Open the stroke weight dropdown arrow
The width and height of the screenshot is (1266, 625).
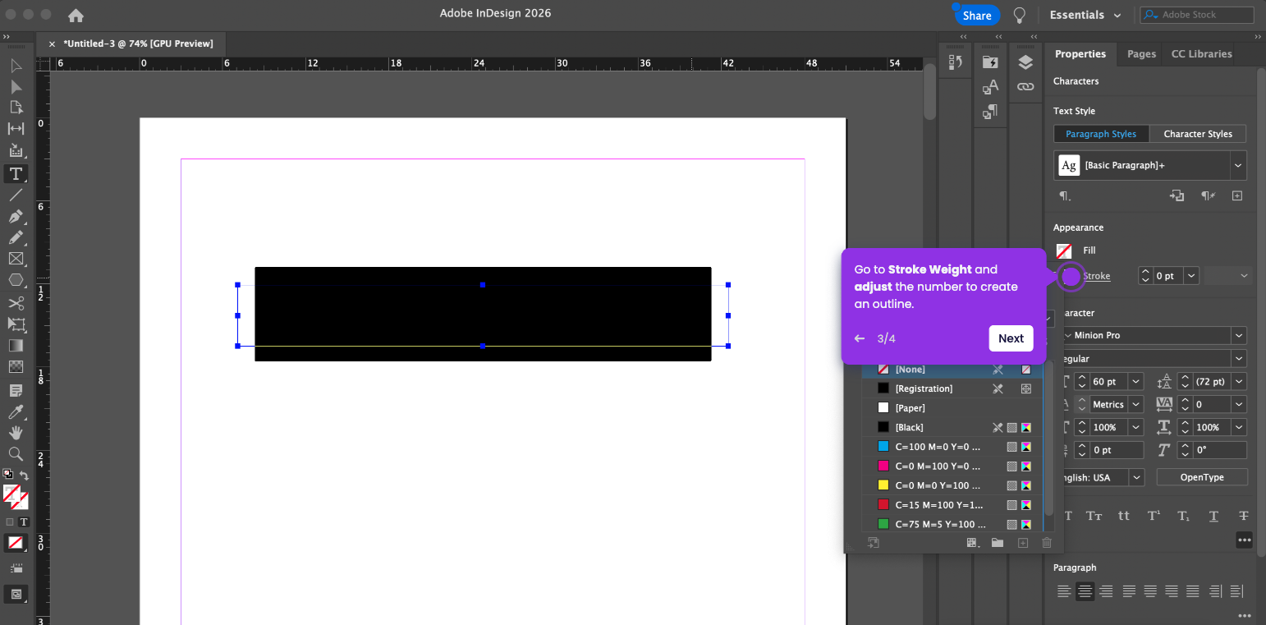coord(1190,276)
